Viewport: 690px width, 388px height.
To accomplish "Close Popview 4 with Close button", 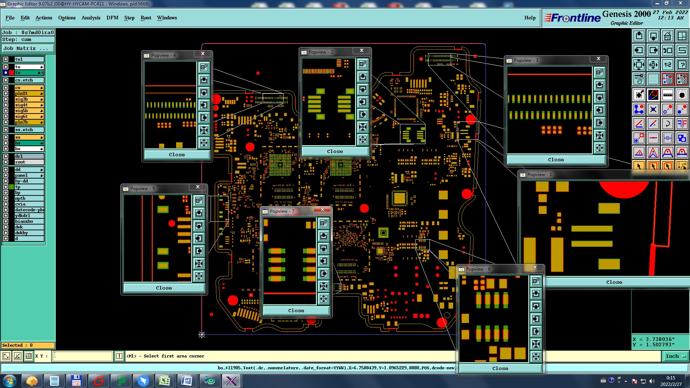I will pyautogui.click(x=177, y=154).
